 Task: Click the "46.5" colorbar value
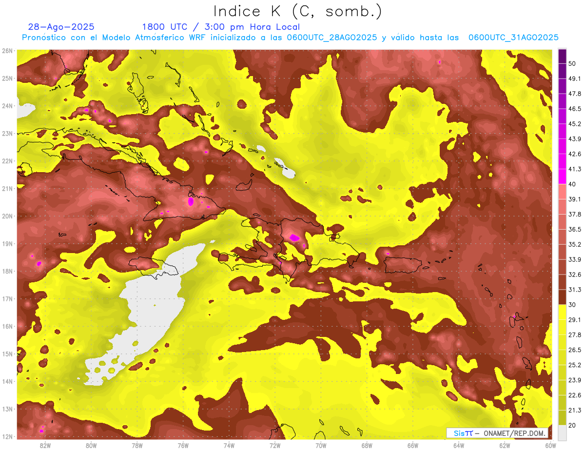(575, 109)
